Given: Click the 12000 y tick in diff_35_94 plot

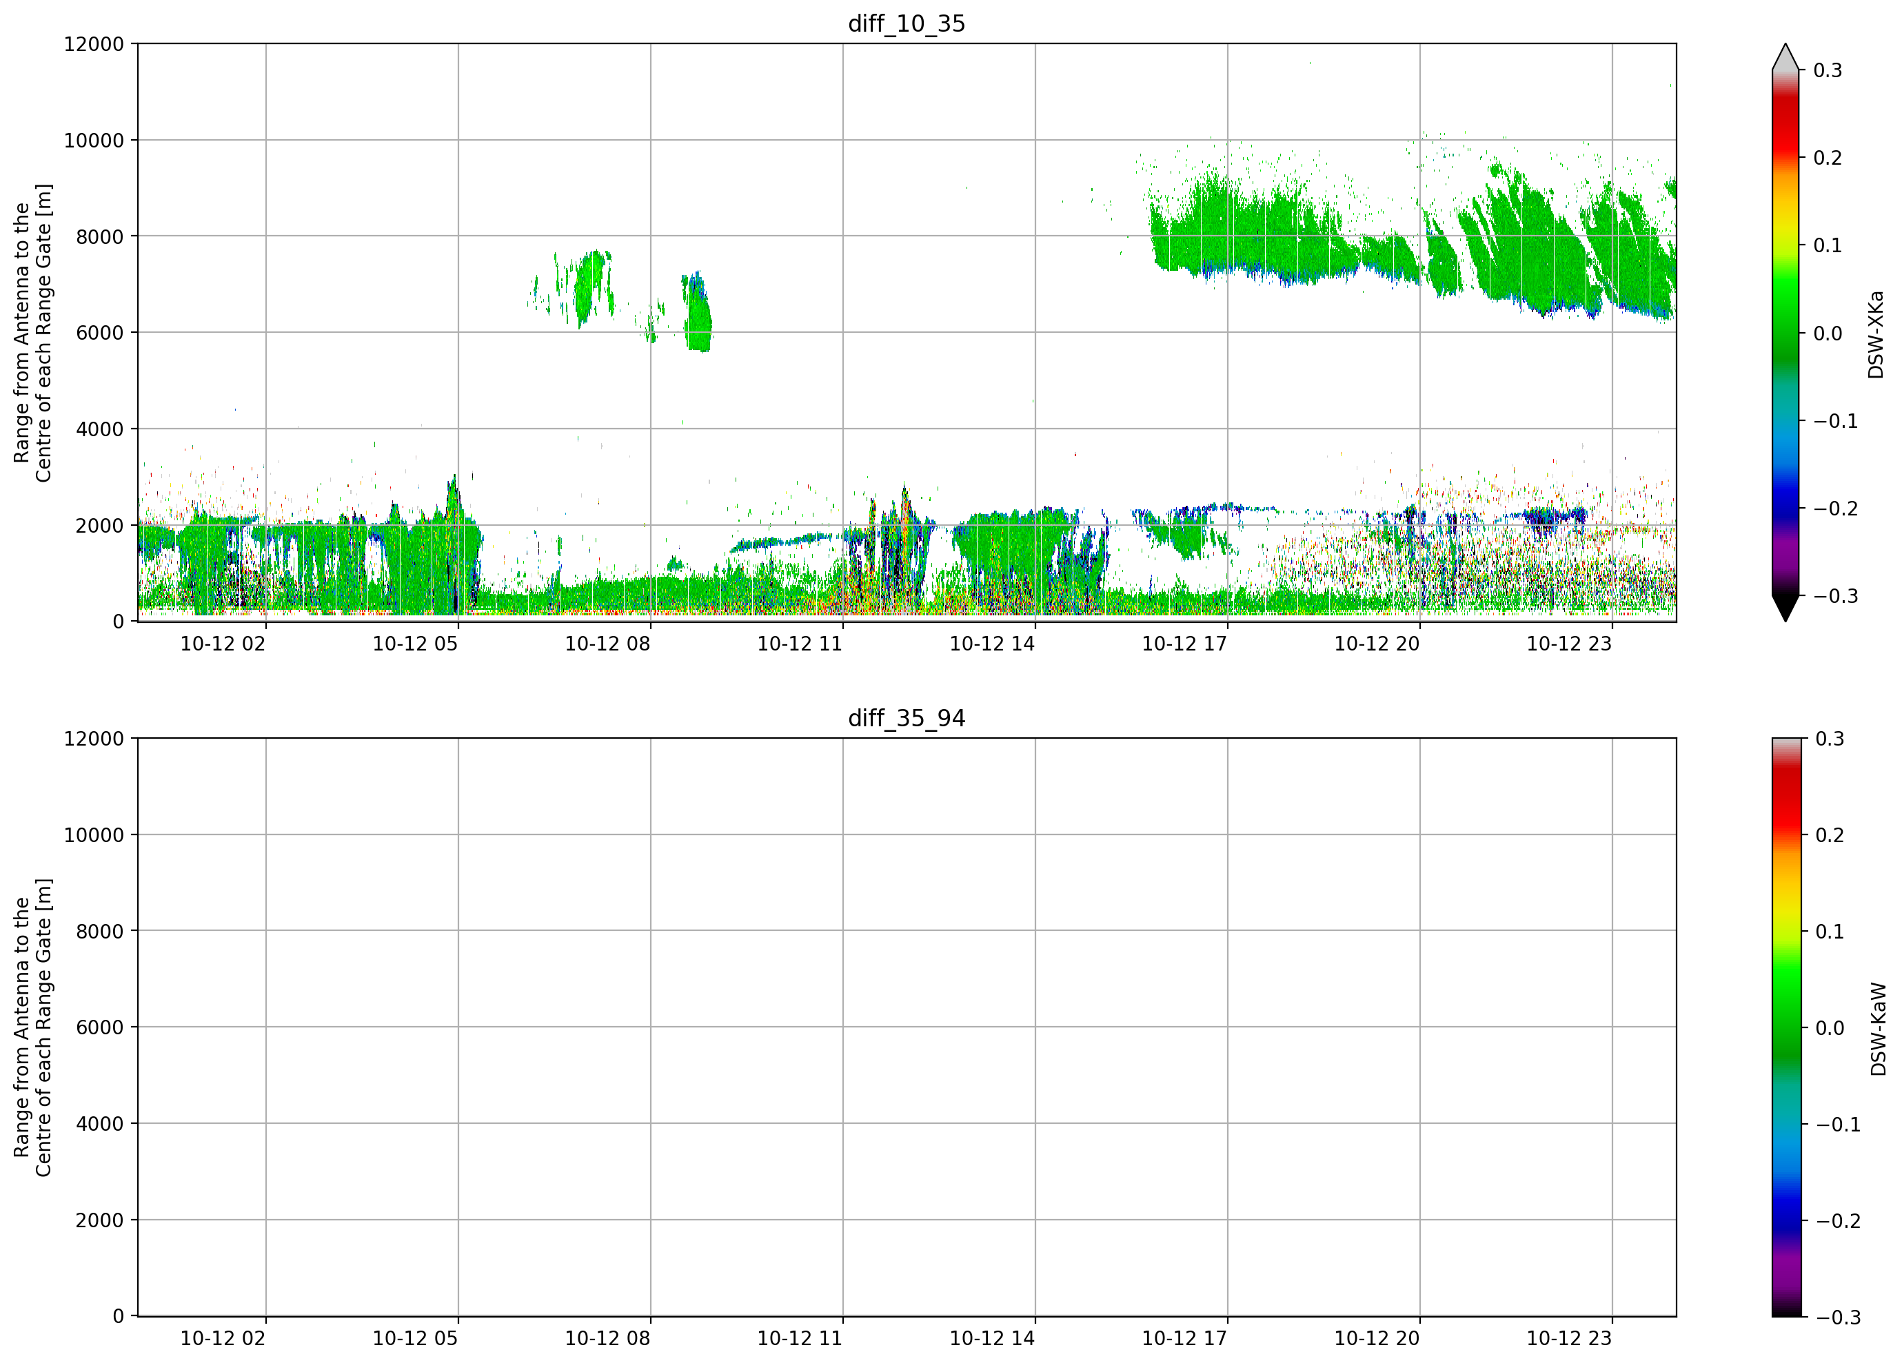Looking at the screenshot, I should [x=94, y=739].
